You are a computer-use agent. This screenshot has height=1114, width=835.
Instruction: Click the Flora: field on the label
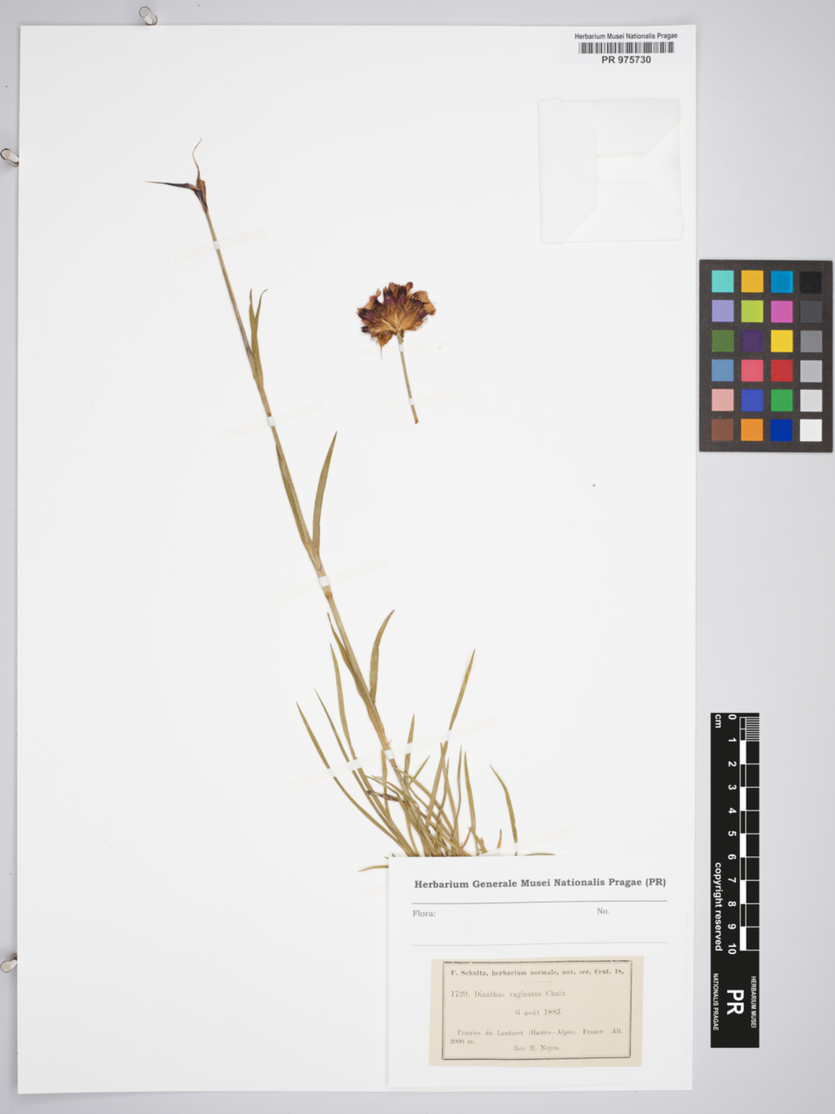coord(424,914)
